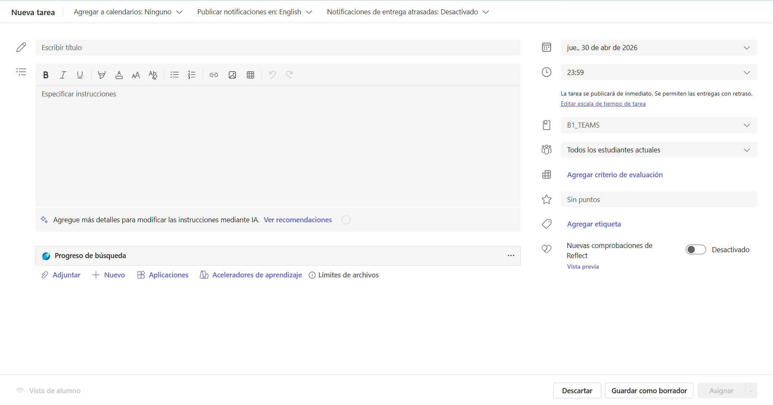Open the due date dropdown
This screenshot has width=773, height=405.
659,48
